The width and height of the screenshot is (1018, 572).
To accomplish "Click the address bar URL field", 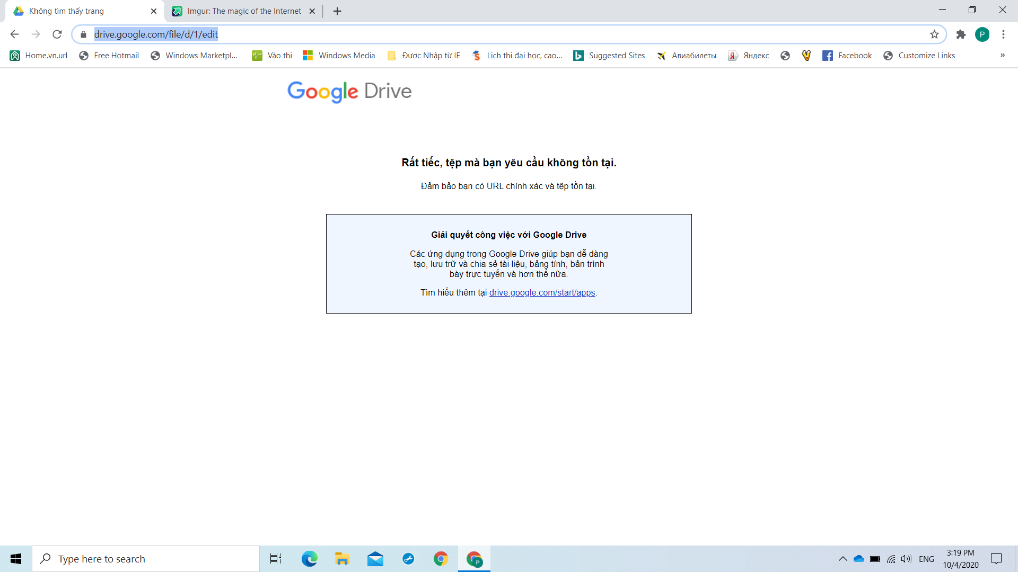I will 477,34.
